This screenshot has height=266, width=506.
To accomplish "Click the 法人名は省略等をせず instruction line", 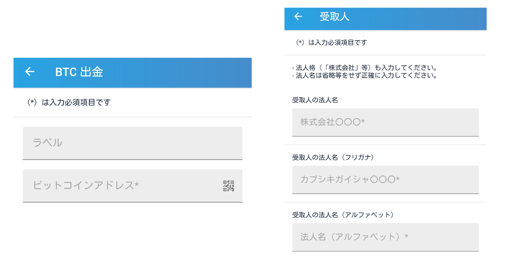I will pos(364,76).
